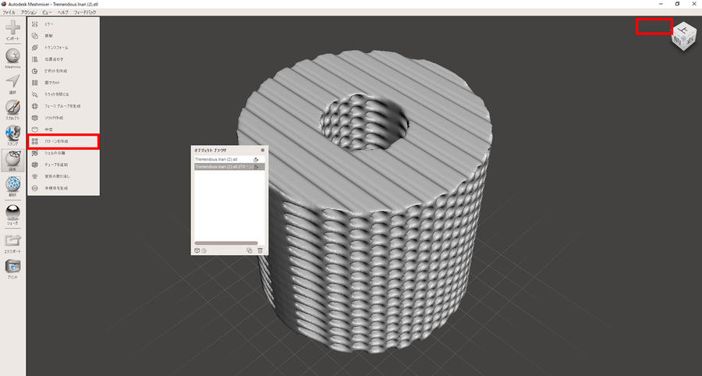Choose パターンを作成 (Make Pattern) from edit list
The image size is (702, 376).
pyautogui.click(x=62, y=141)
